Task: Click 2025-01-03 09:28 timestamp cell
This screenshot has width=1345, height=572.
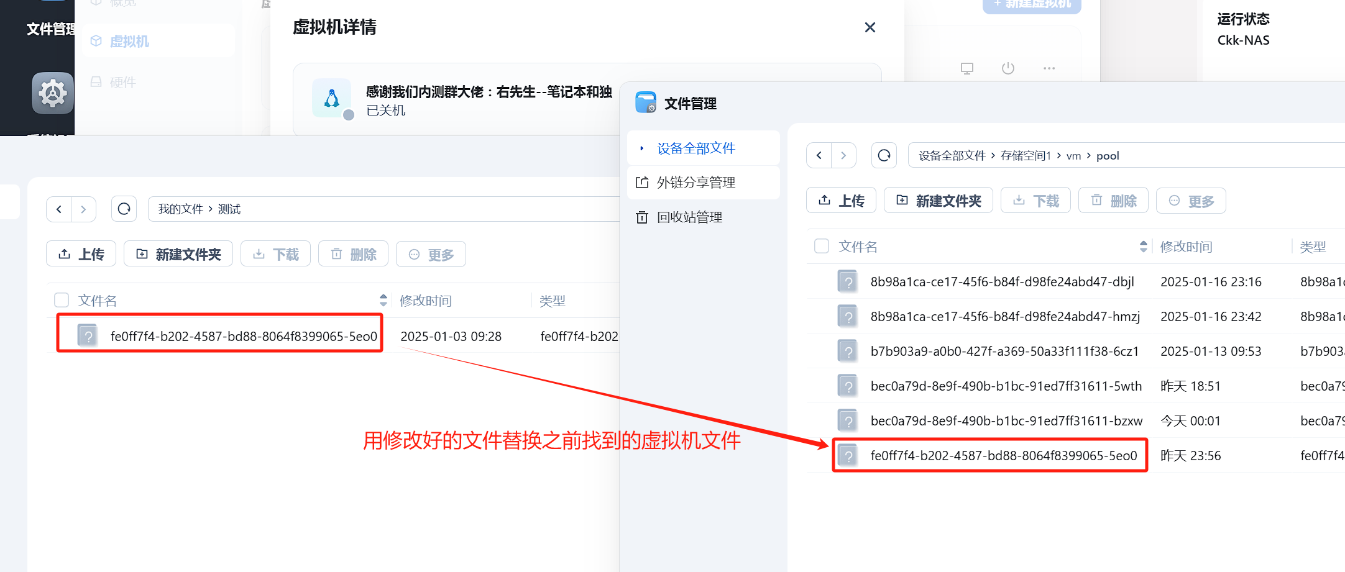Action: coord(451,337)
